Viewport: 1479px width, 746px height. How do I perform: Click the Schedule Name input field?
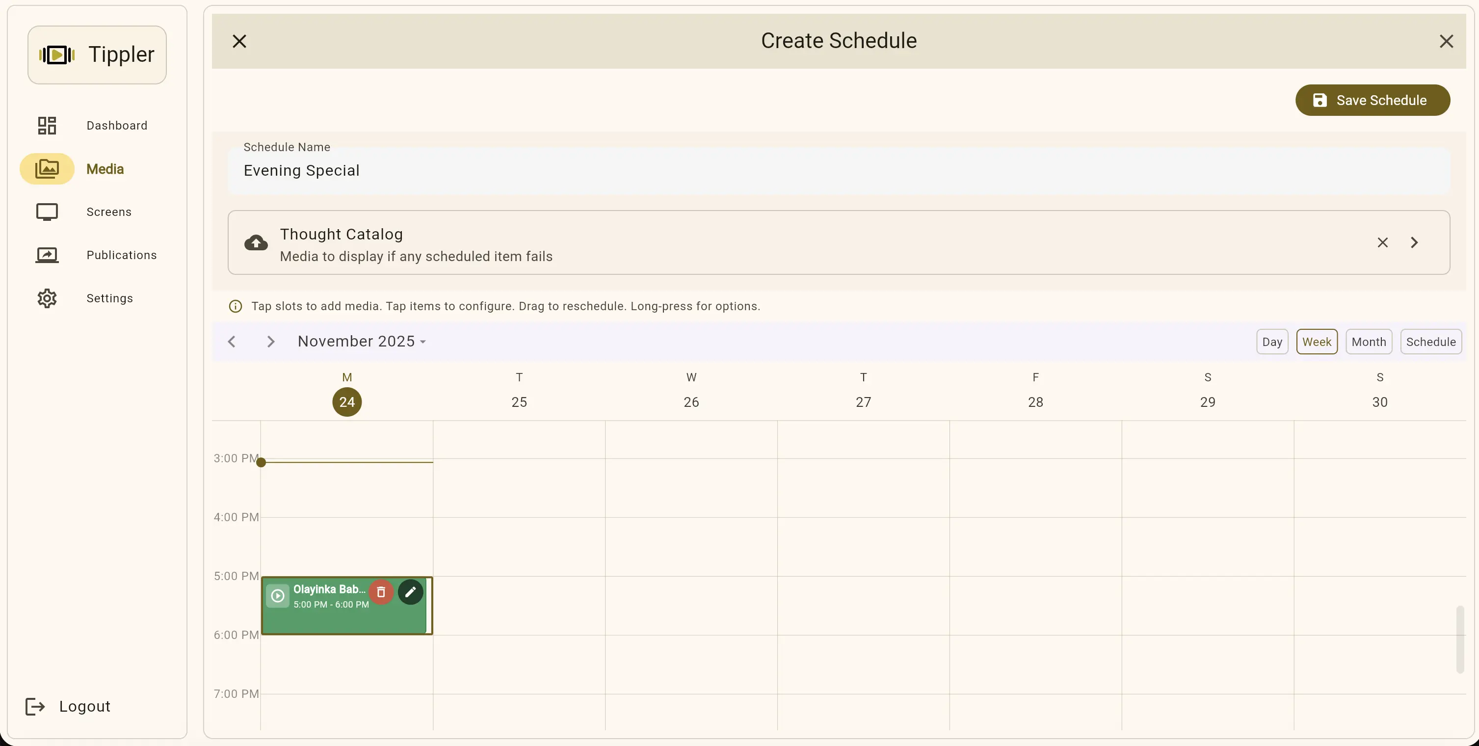click(x=838, y=171)
